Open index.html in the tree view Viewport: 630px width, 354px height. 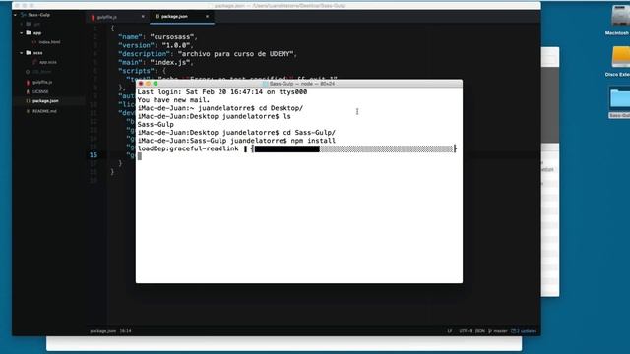[x=50, y=42]
